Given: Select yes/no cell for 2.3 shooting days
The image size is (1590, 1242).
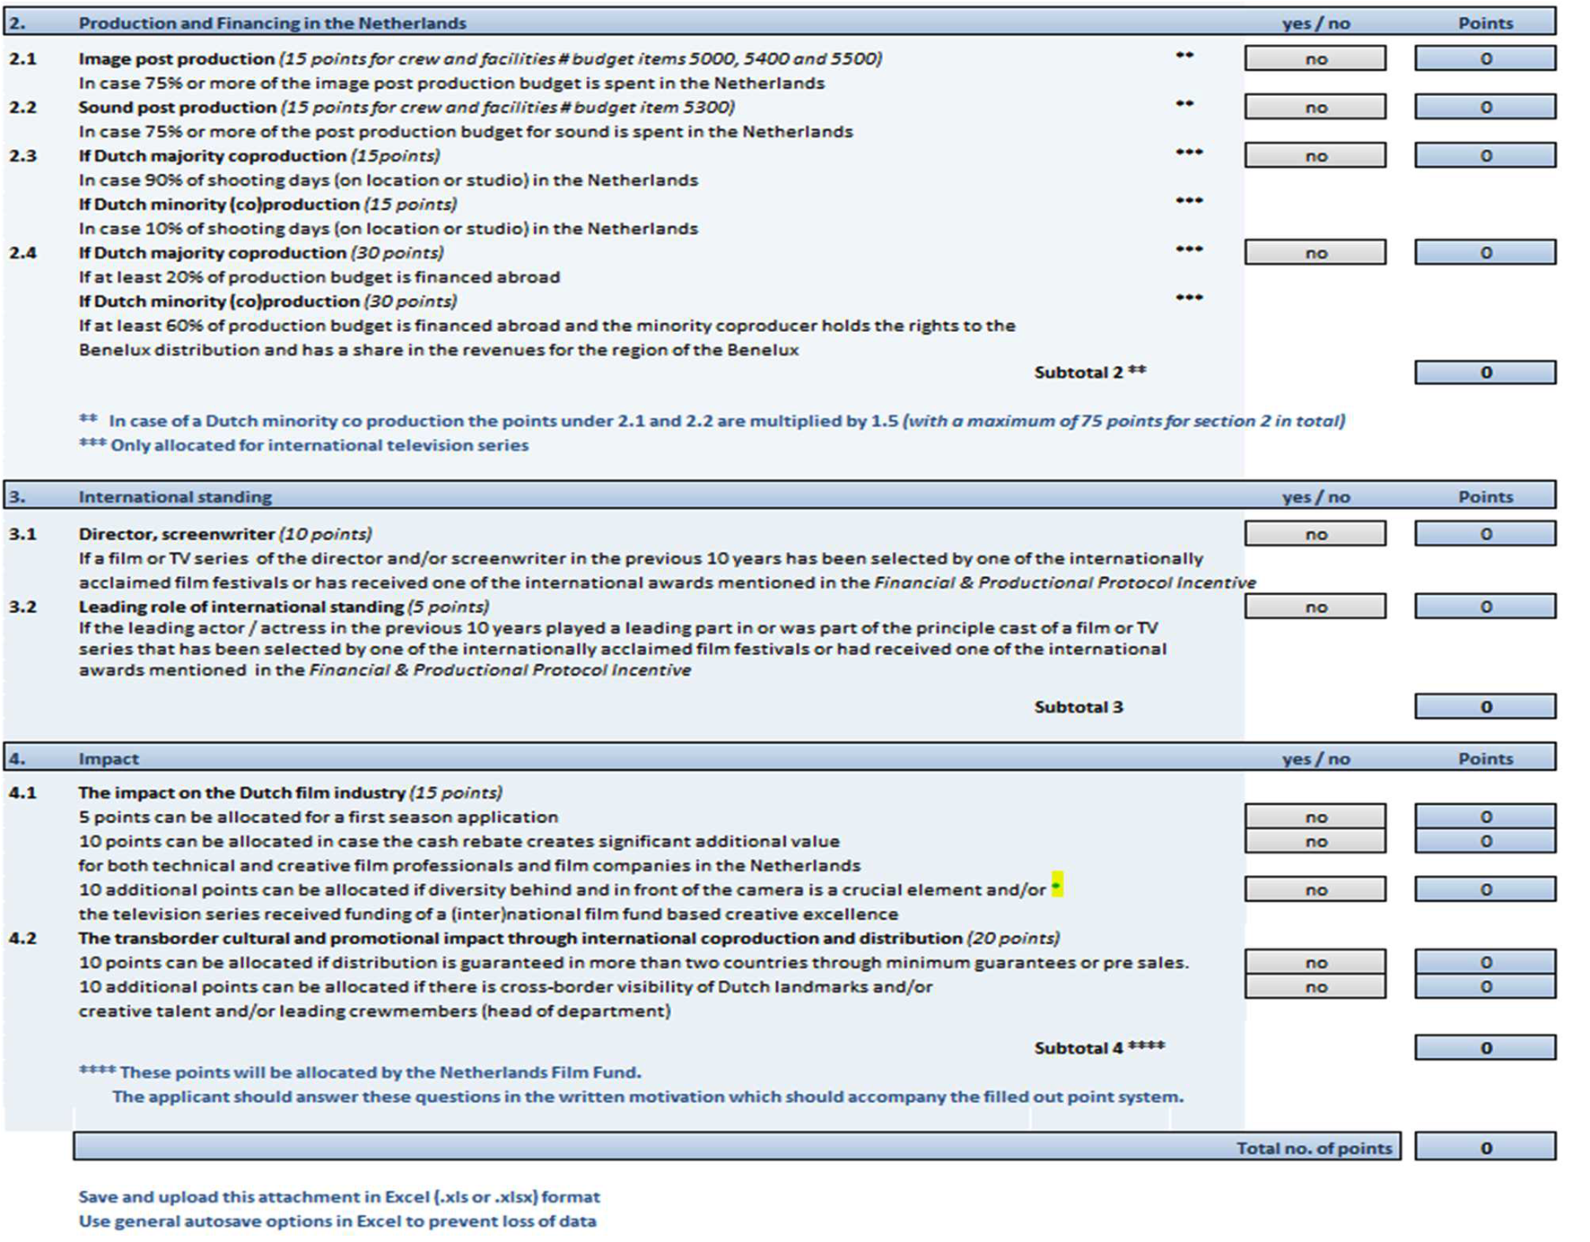Looking at the screenshot, I should click(1315, 156).
